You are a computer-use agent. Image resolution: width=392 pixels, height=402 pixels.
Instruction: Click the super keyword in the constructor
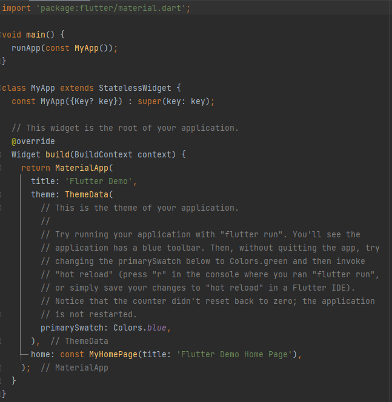coord(150,101)
